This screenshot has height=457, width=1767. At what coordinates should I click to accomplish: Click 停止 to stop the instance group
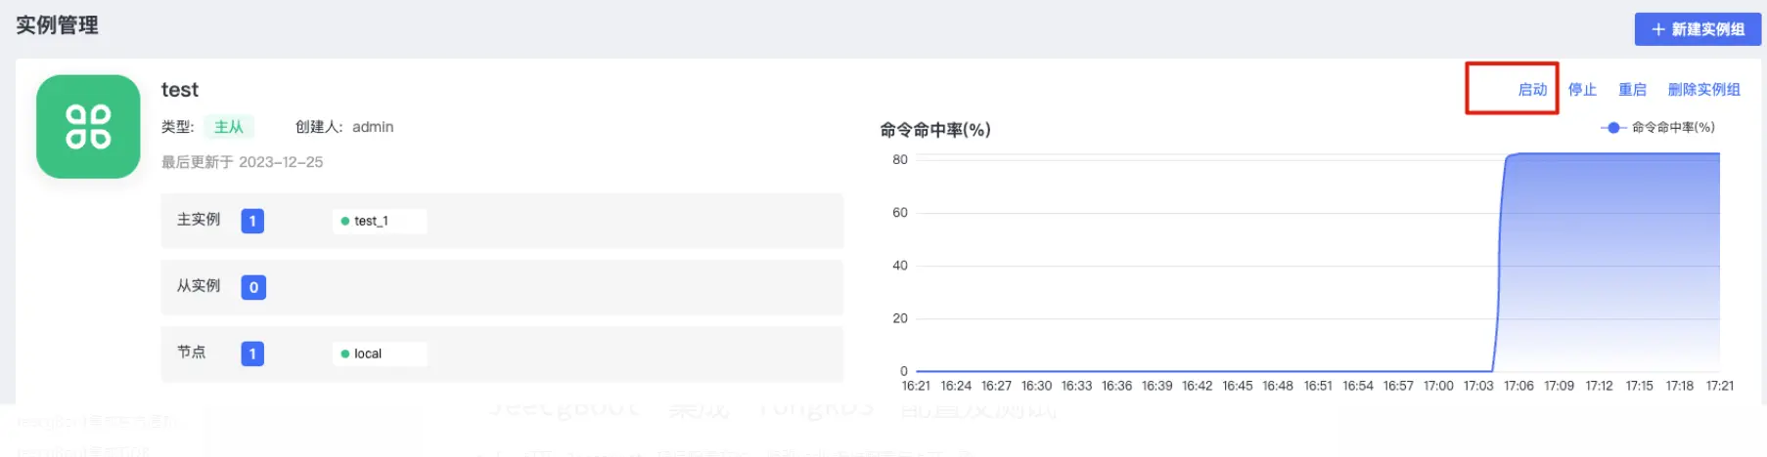click(1582, 90)
